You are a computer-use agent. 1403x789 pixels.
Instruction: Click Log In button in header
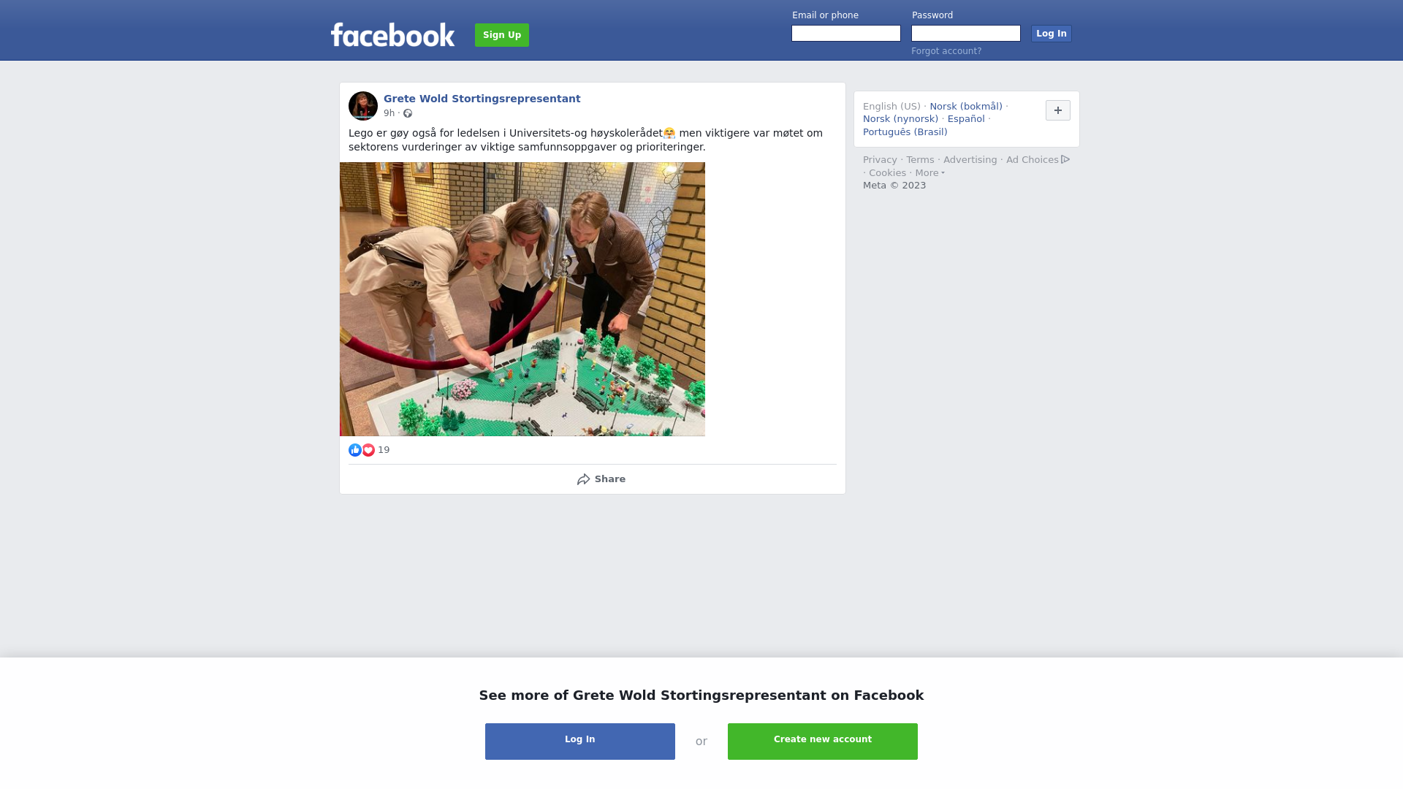pos(1051,34)
